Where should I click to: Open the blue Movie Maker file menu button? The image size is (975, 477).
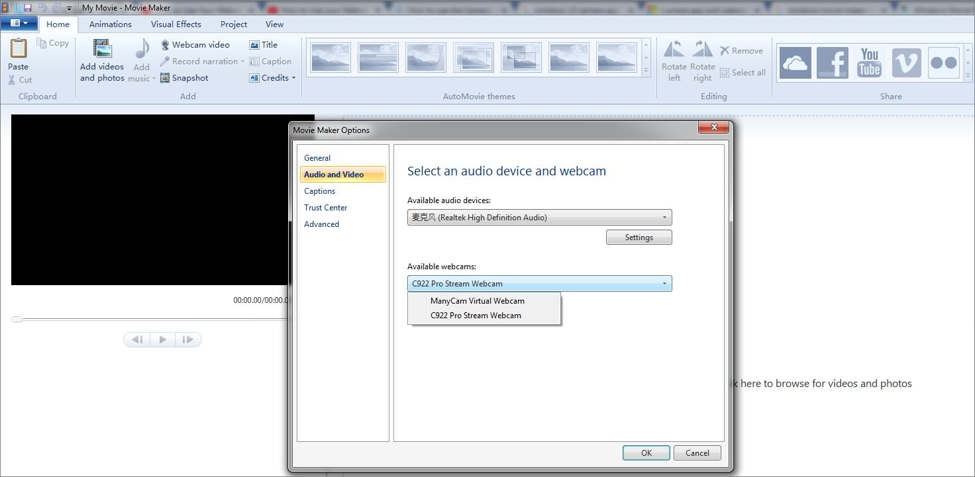coord(19,23)
